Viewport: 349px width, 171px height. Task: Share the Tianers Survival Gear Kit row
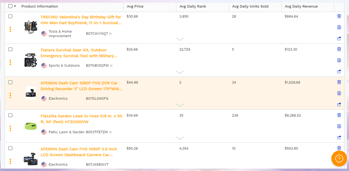click(339, 71)
